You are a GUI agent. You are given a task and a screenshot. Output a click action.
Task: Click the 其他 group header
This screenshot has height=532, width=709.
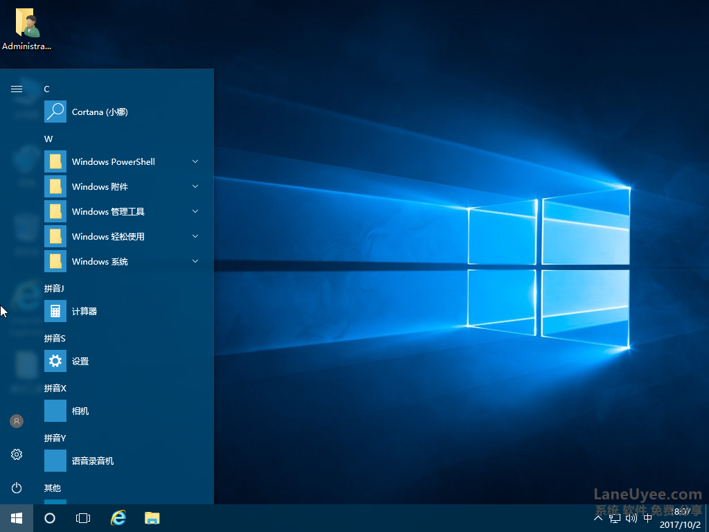[53, 488]
